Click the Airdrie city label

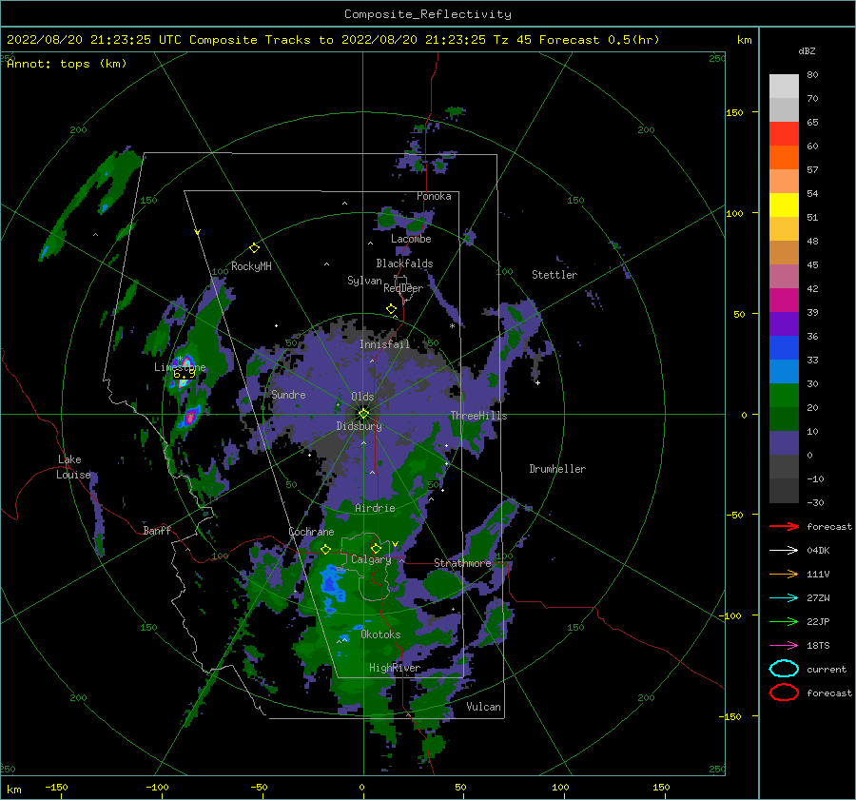(375, 508)
